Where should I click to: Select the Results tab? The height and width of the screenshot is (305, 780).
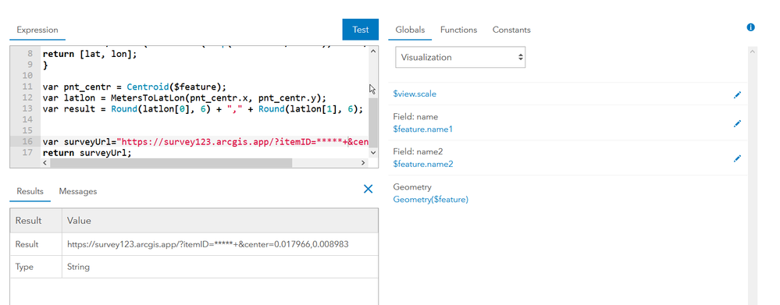[x=30, y=191]
